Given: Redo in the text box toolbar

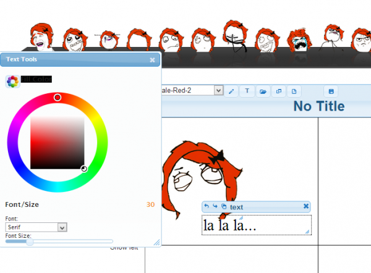Looking at the screenshot, I should click(x=215, y=206).
